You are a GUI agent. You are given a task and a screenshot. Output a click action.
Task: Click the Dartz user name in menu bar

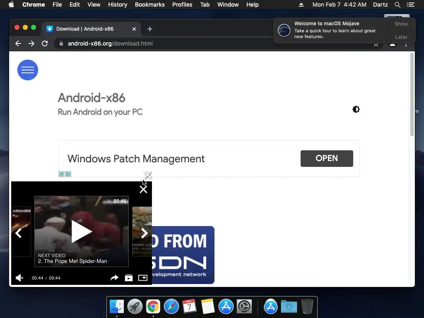coord(380,5)
